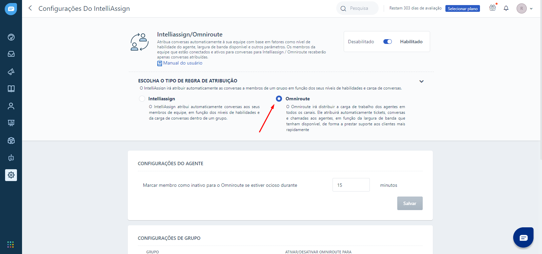Open the user avatar R
Screen dimensions: 542x254
tap(522, 8)
